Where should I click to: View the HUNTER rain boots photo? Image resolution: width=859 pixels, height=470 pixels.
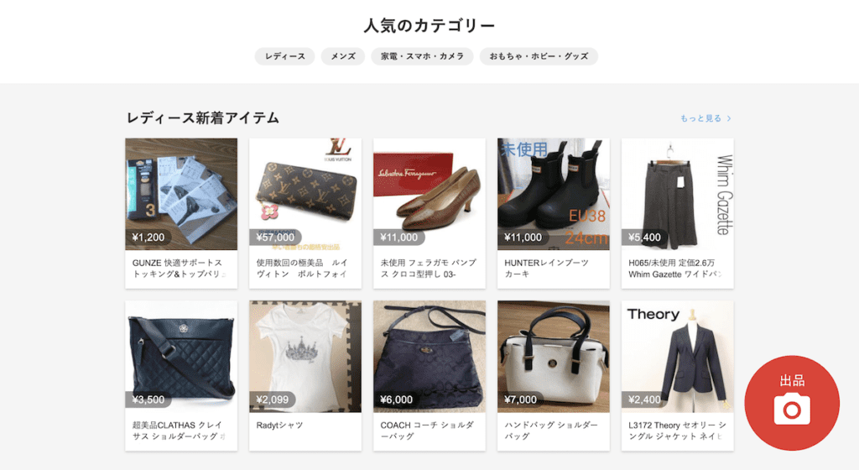[554, 194]
